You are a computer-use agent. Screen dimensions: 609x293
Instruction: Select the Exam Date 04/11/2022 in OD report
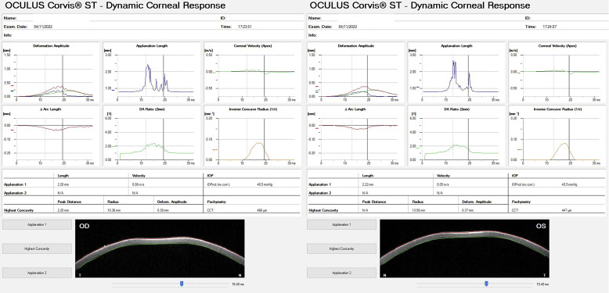[43, 27]
